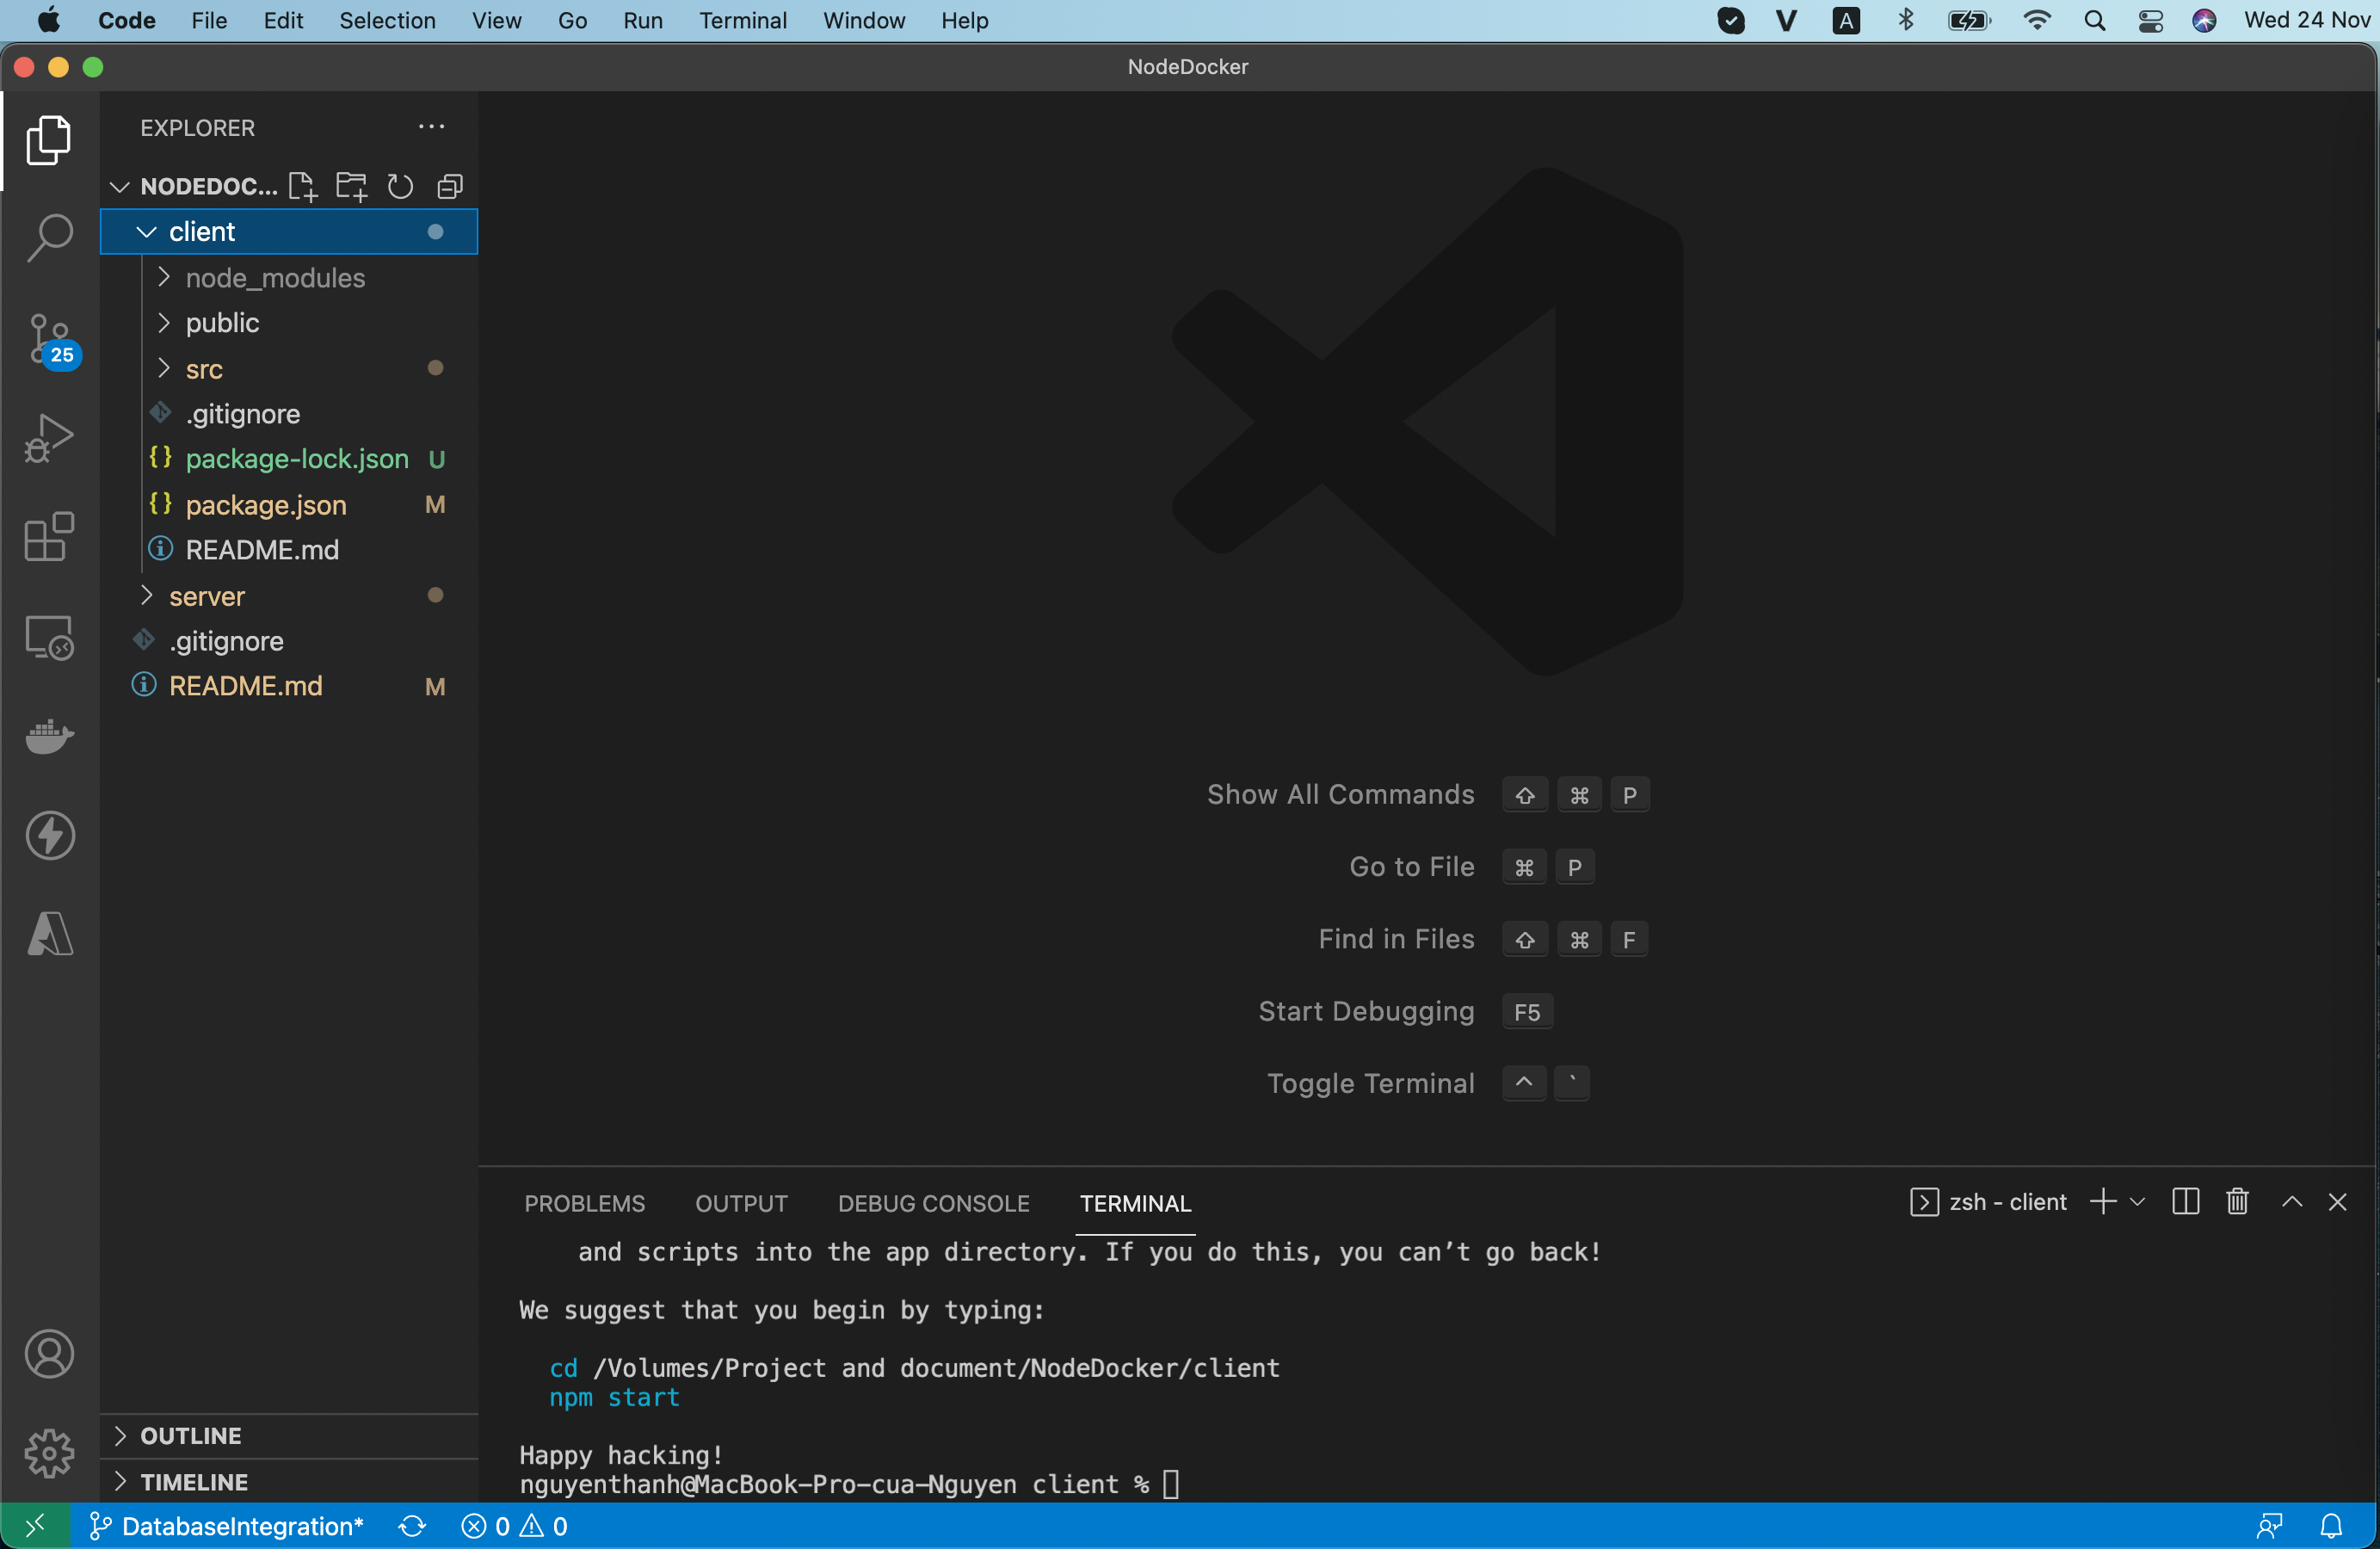Select the PROBLEMS tab

[584, 1202]
